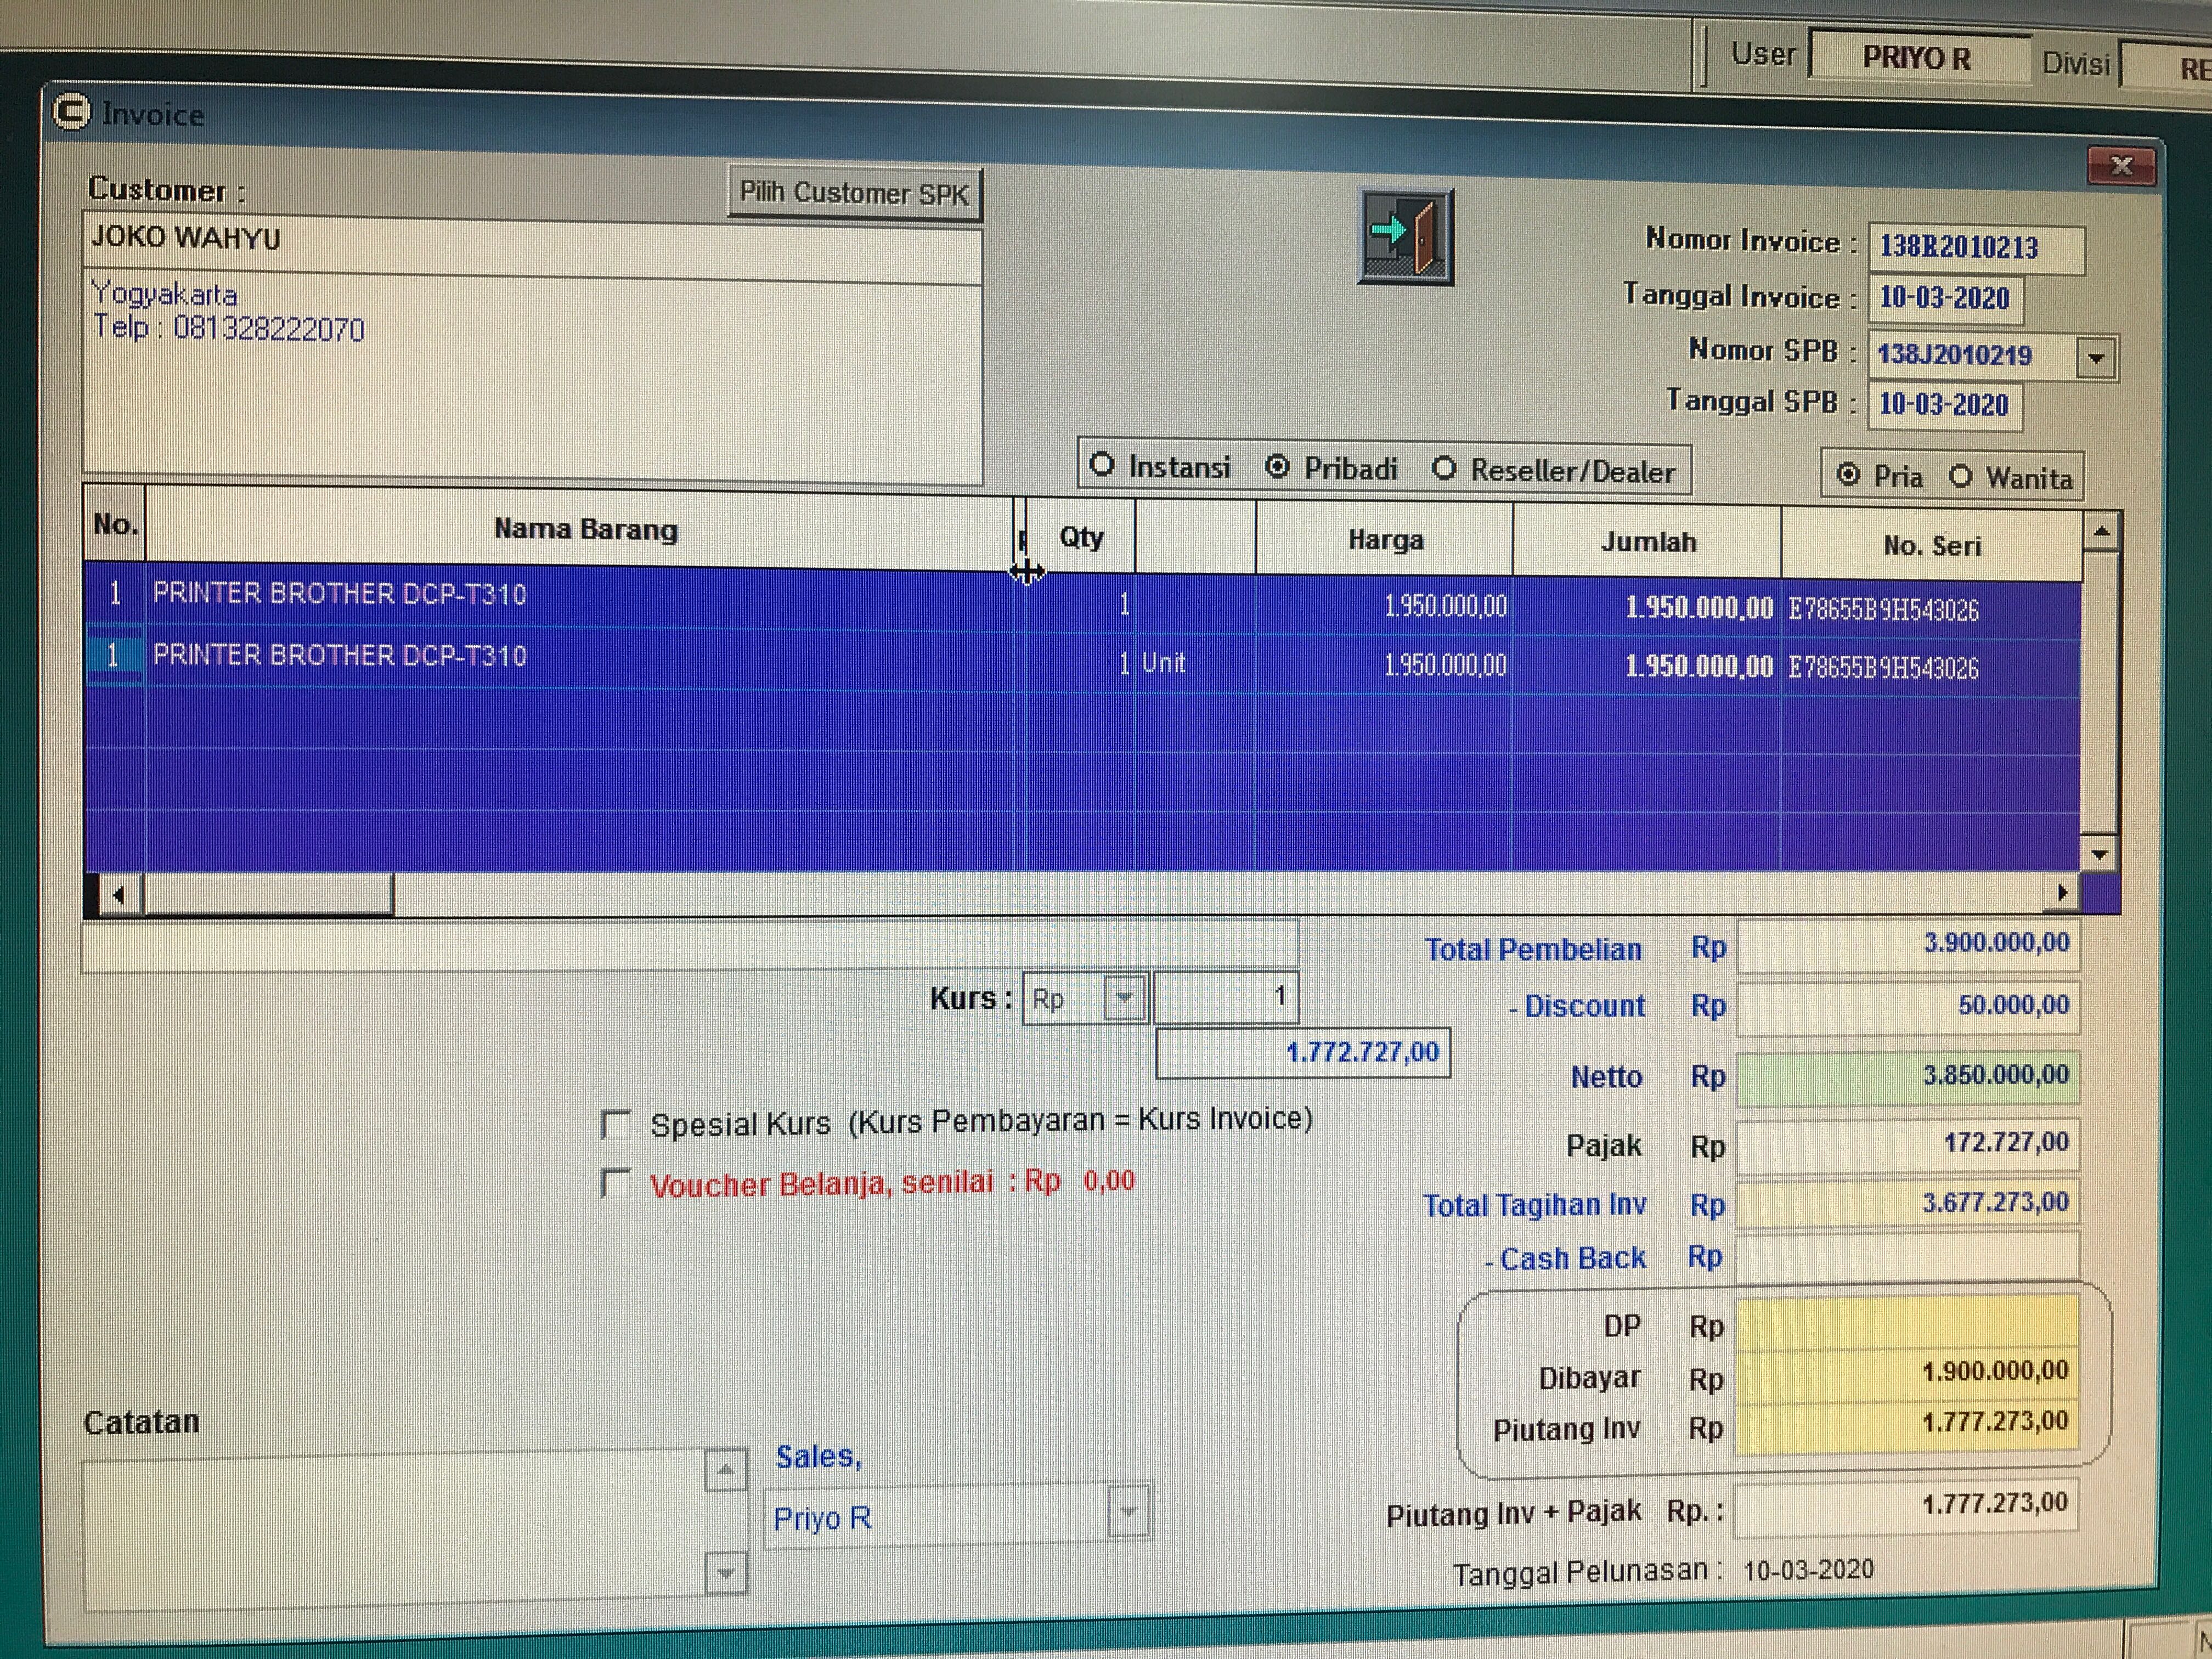Click the Invoice window title icon
This screenshot has height=1659, width=2212.
coord(71,112)
